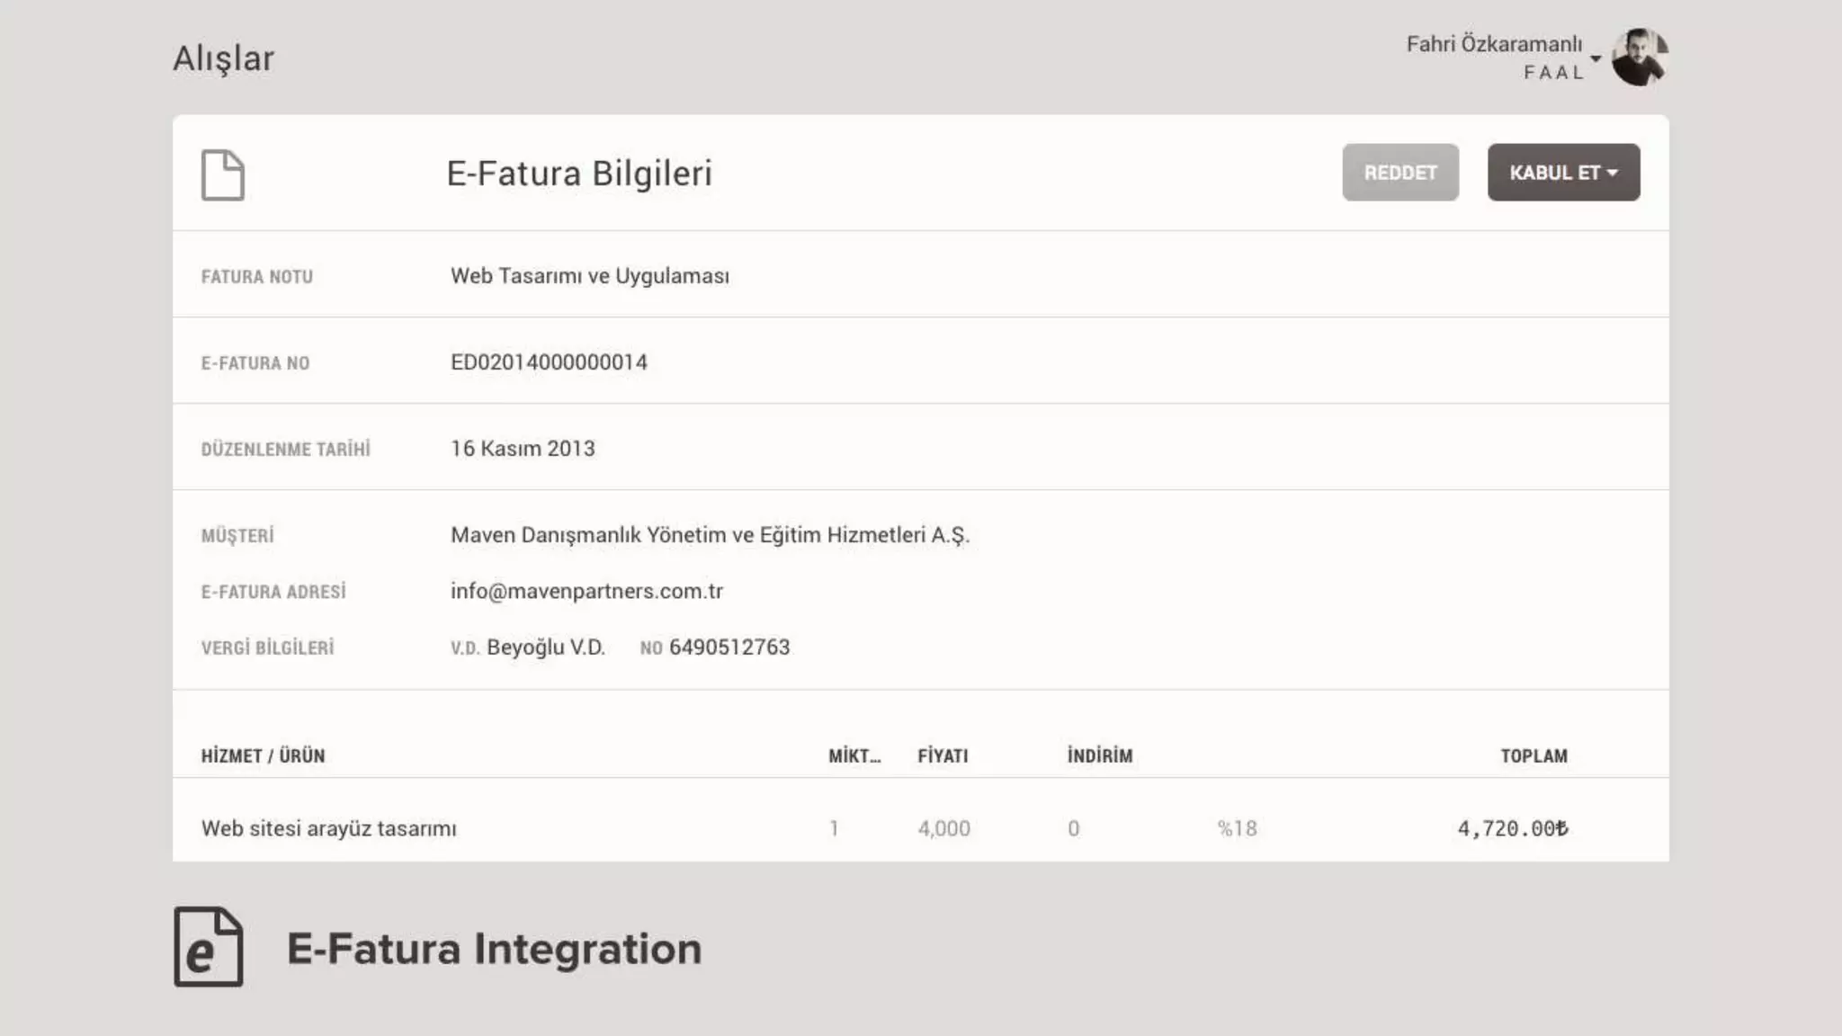Screen dimensions: 1842x1036
Task: Click the Web Tasarımı ve Uygulaması note
Action: tap(590, 276)
